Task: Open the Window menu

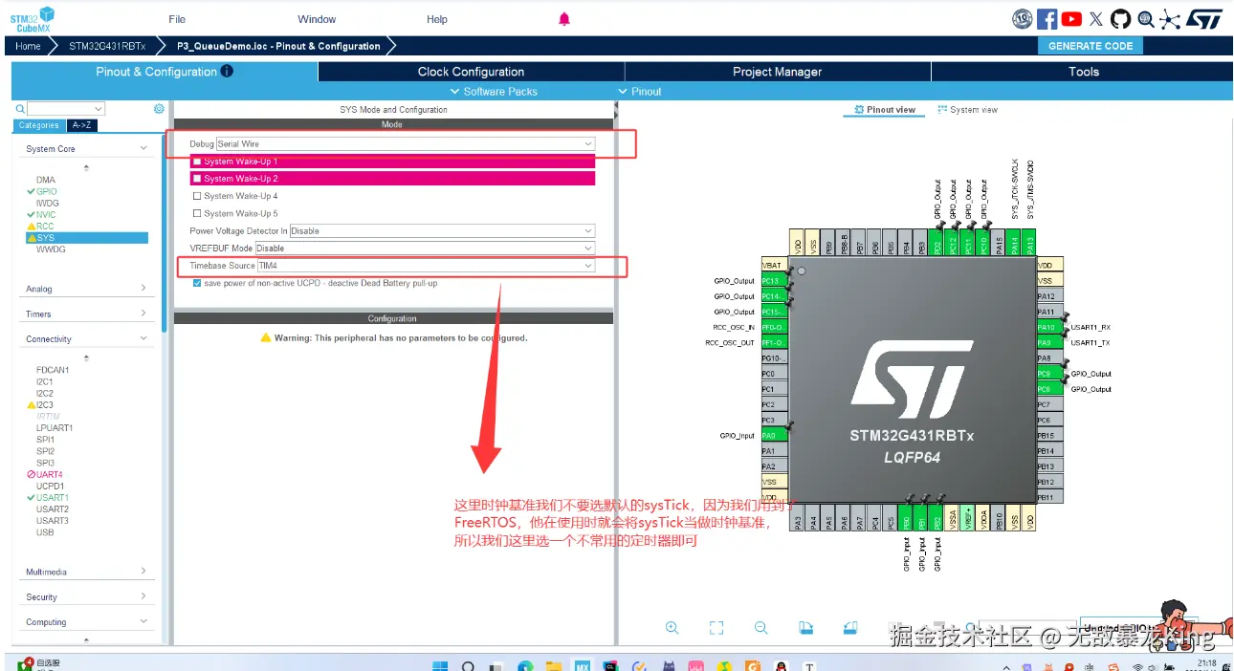Action: 317,19
